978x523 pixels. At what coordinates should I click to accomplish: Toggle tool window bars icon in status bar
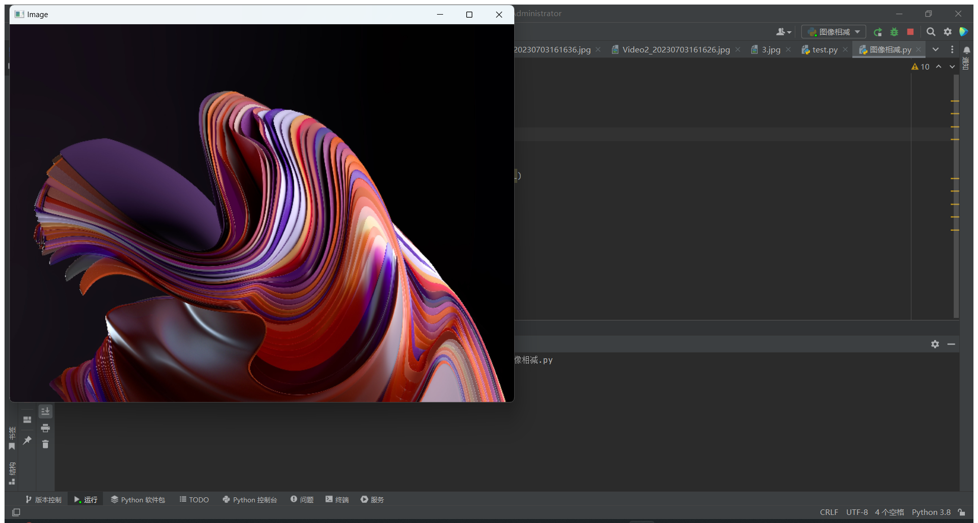16,512
